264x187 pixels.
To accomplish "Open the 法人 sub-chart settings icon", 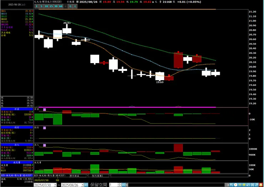I will tap(45, 145).
